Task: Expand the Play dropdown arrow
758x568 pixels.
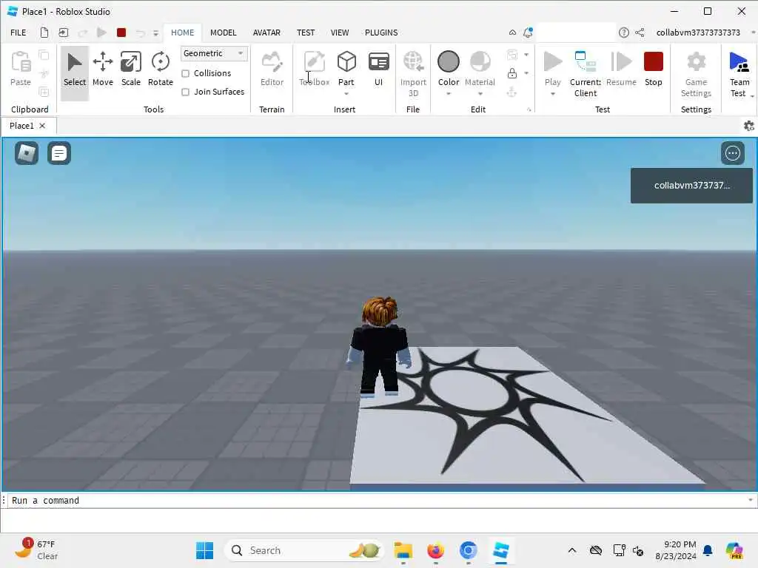Action: tap(552, 94)
